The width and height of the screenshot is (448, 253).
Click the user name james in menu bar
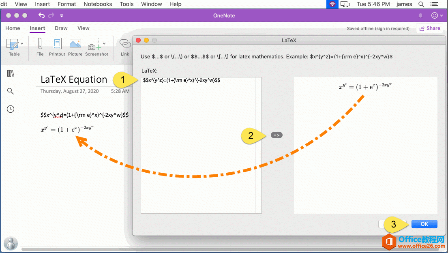pyautogui.click(x=404, y=4)
